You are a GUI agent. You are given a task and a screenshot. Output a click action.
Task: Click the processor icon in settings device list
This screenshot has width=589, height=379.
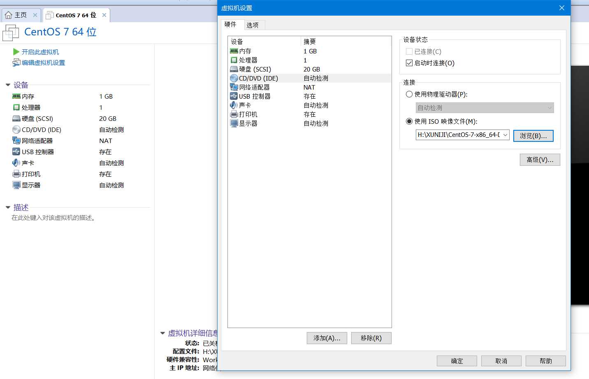[234, 60]
